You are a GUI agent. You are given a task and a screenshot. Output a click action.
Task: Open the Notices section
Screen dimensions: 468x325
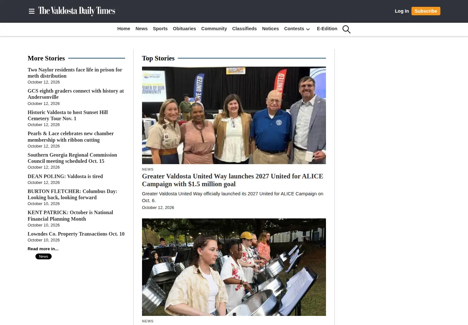(x=270, y=29)
